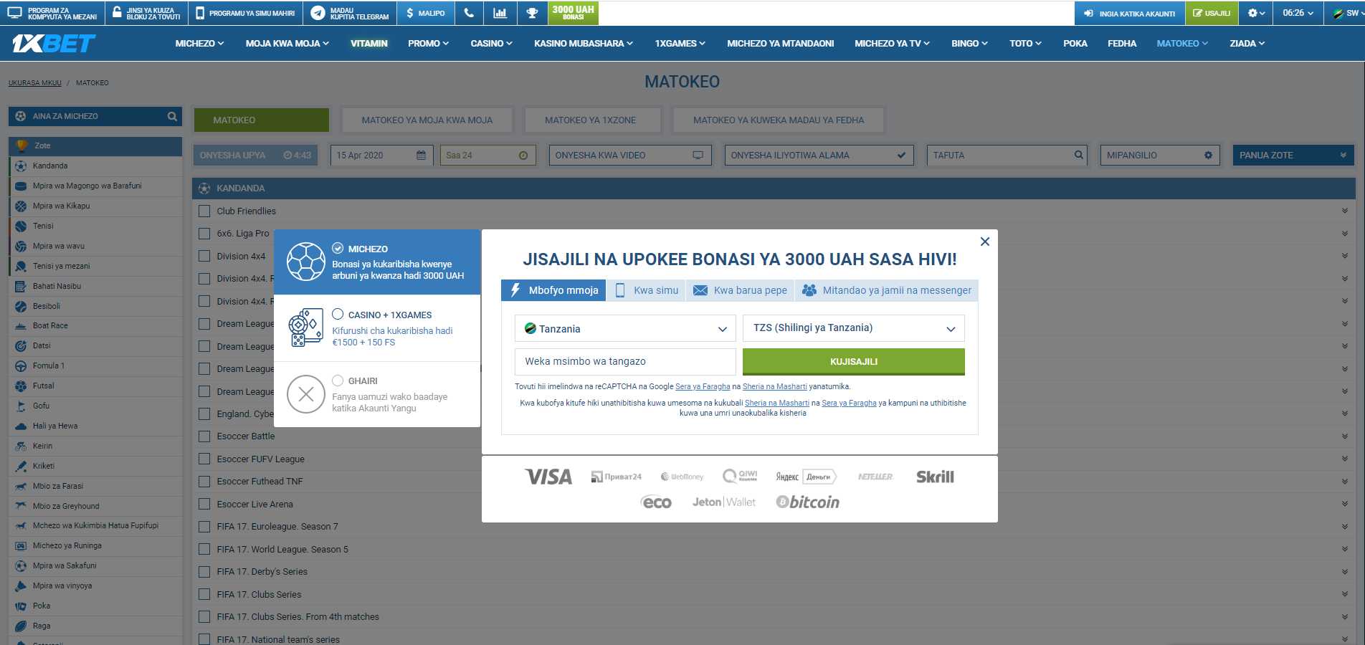Click the USAJILI button in top bar

tap(1212, 13)
